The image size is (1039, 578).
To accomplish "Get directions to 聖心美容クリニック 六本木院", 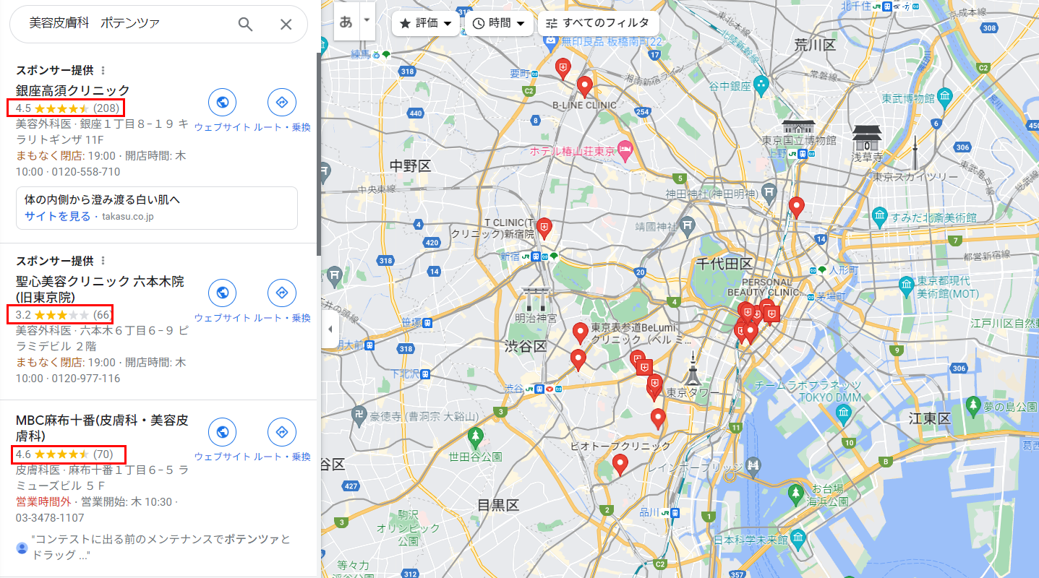I will tap(282, 293).
